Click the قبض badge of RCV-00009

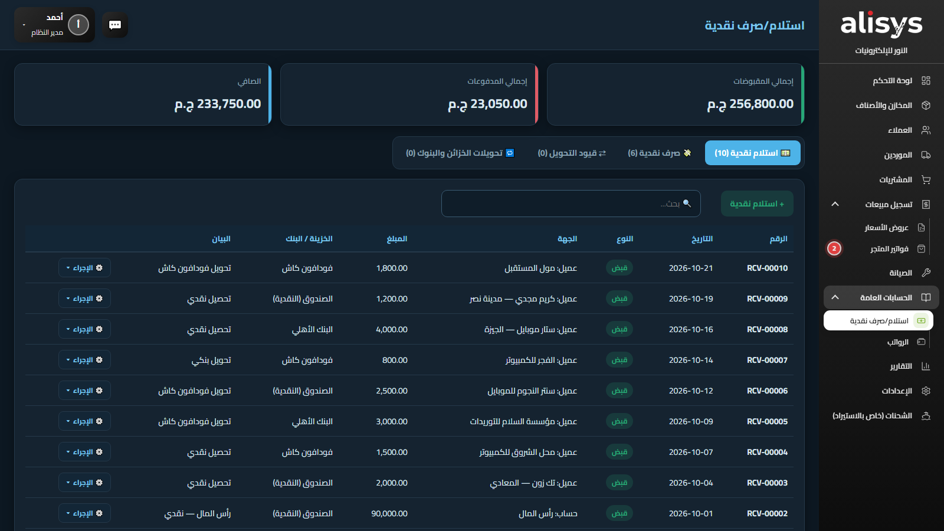click(x=619, y=299)
